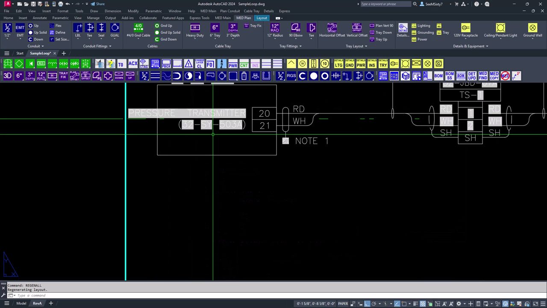
Task: Click the #4/0 Gnd Cable tool
Action: 138,30
